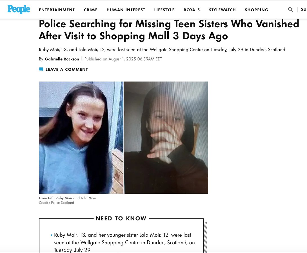Click the Published on August 1 date
Image resolution: width=307 pixels, height=253 pixels.
tap(123, 59)
